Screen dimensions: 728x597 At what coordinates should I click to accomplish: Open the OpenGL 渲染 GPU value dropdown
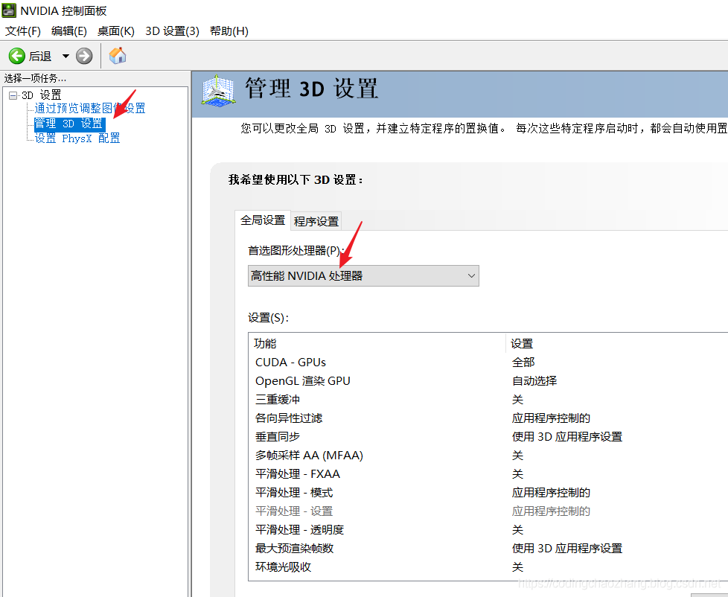(533, 380)
